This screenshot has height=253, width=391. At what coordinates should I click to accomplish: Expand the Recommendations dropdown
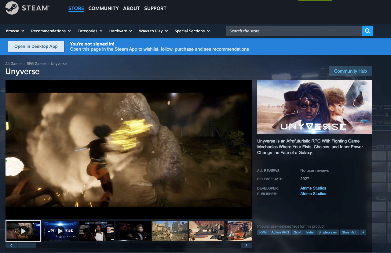(51, 31)
